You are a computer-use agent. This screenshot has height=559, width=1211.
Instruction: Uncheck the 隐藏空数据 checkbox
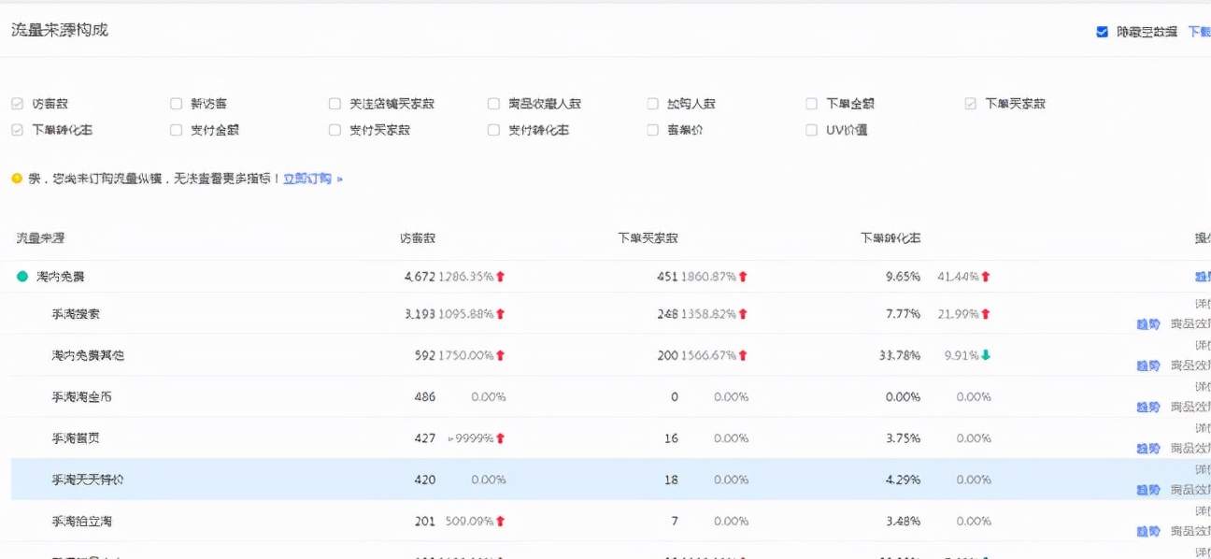pos(1102,32)
